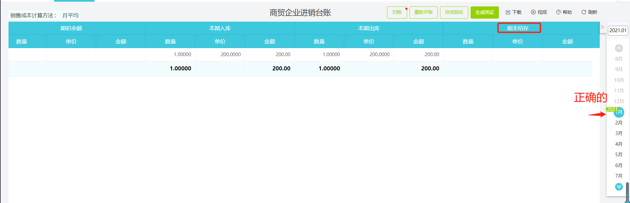The height and width of the screenshot is (203, 630).
Task: Click the 对账 reconcile button
Action: (397, 13)
